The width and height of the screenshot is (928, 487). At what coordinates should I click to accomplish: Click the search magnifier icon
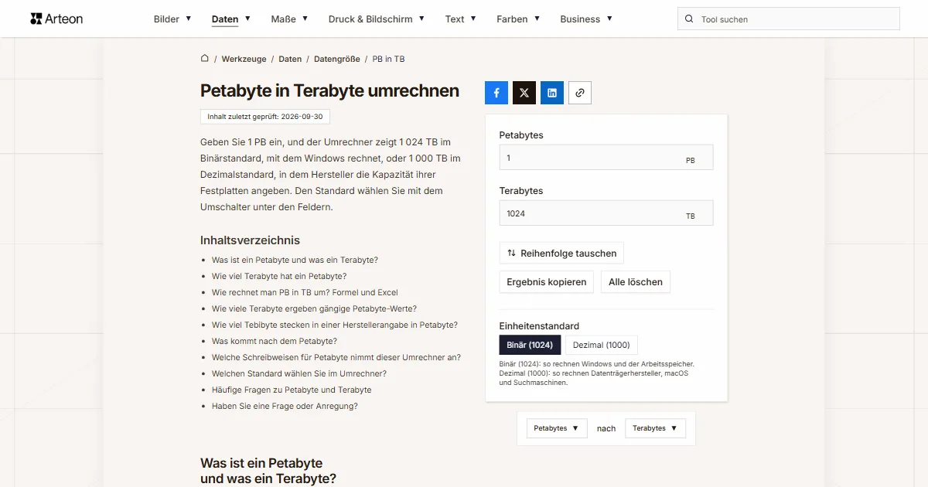tap(689, 19)
